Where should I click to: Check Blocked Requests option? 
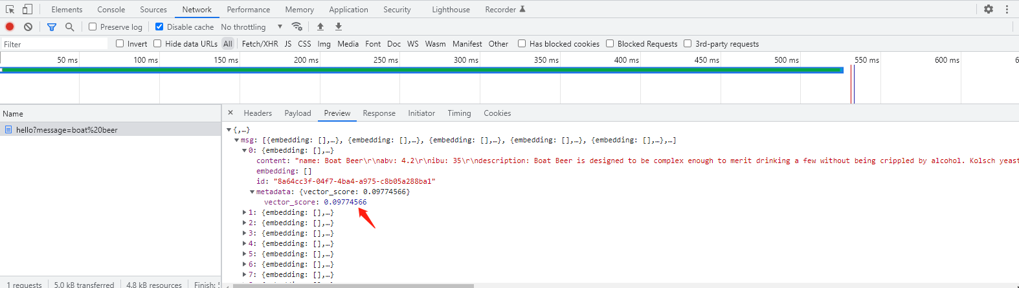pyautogui.click(x=610, y=43)
